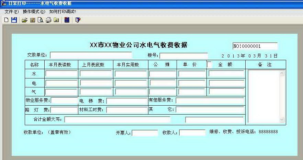
Task: Click the 备注 scrollbar up arrow
Action: 282,73
